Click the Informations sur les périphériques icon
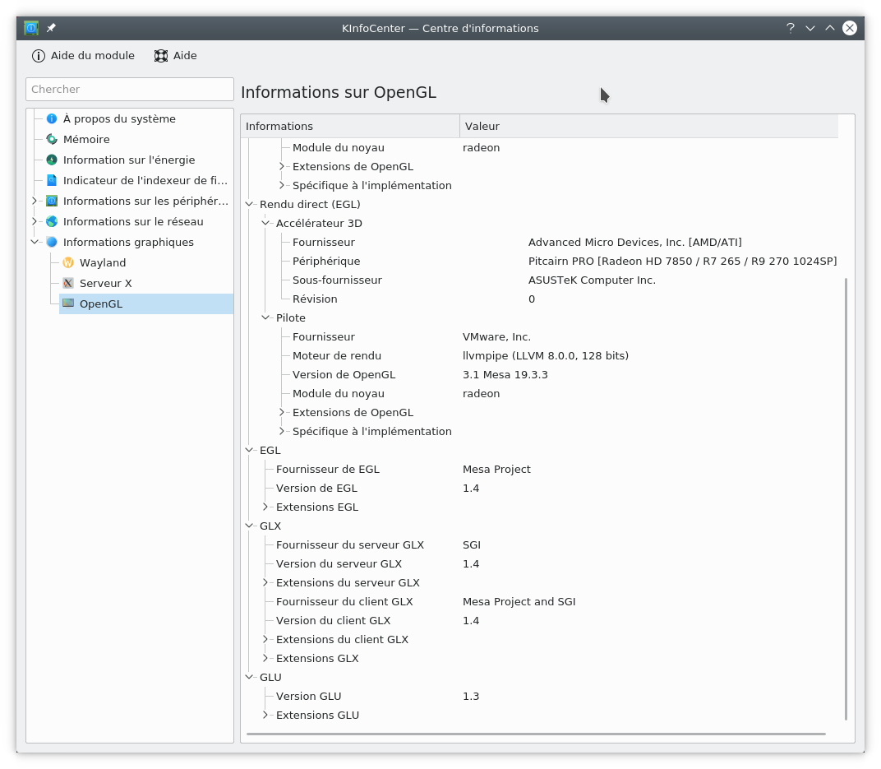The height and width of the screenshot is (769, 881). pos(52,202)
